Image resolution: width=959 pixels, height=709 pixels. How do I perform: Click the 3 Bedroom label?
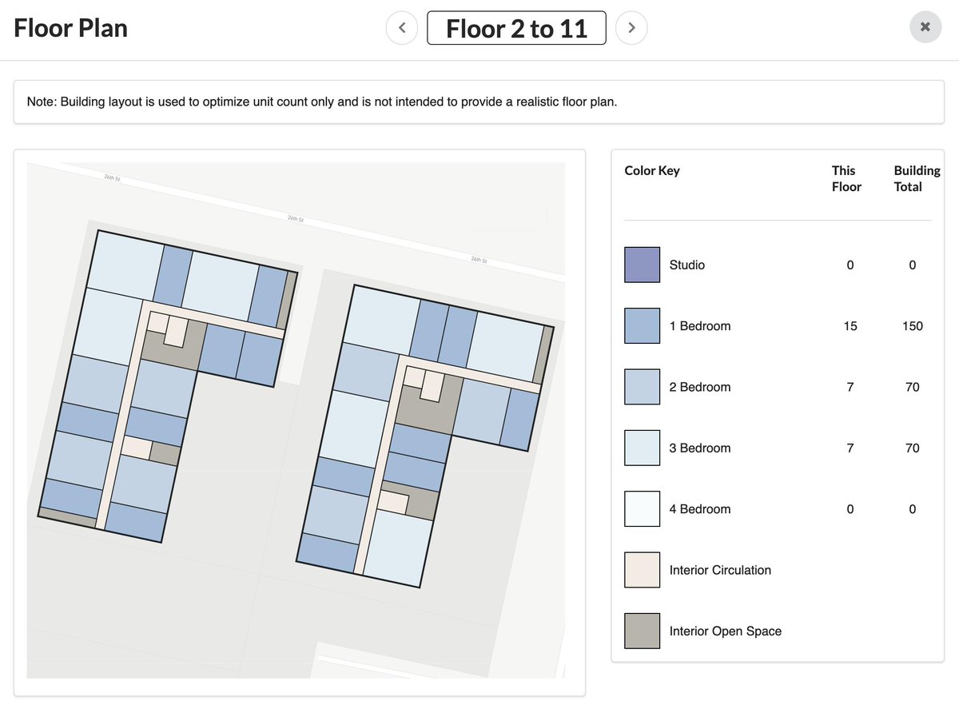[700, 448]
